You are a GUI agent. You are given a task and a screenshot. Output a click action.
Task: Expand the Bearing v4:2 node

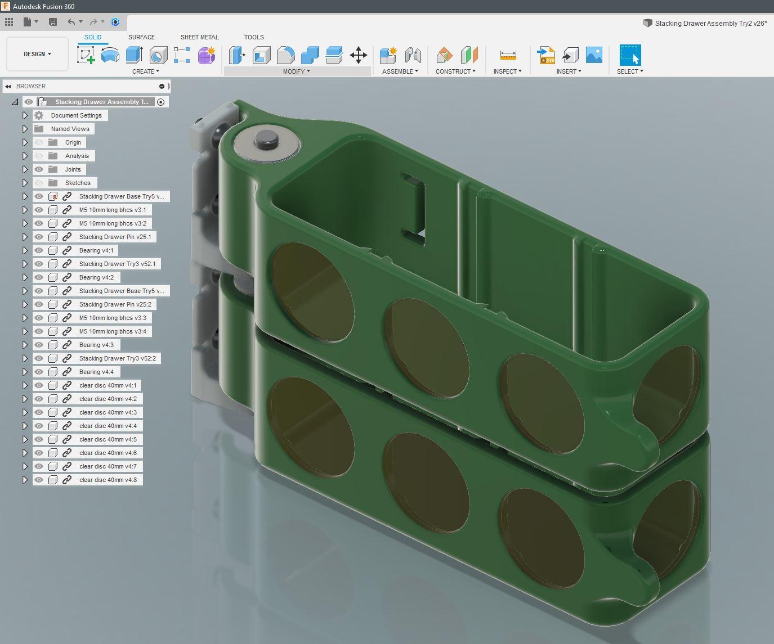click(x=25, y=277)
